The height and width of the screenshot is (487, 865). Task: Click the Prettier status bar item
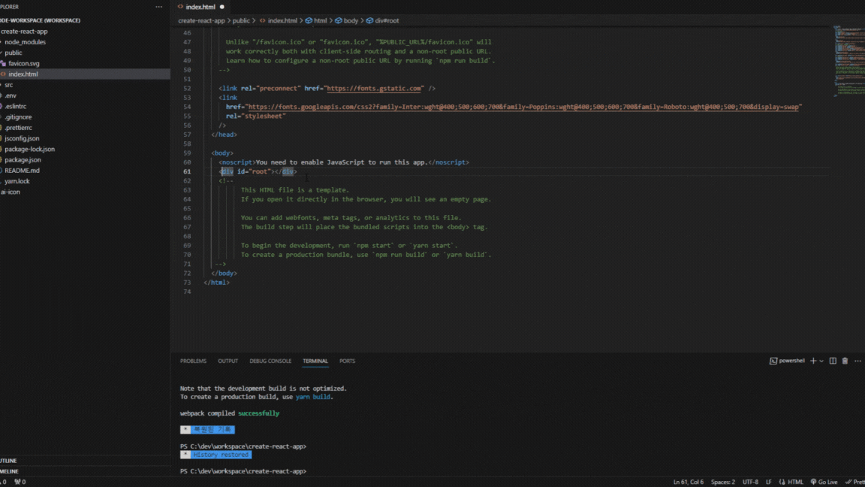point(855,482)
